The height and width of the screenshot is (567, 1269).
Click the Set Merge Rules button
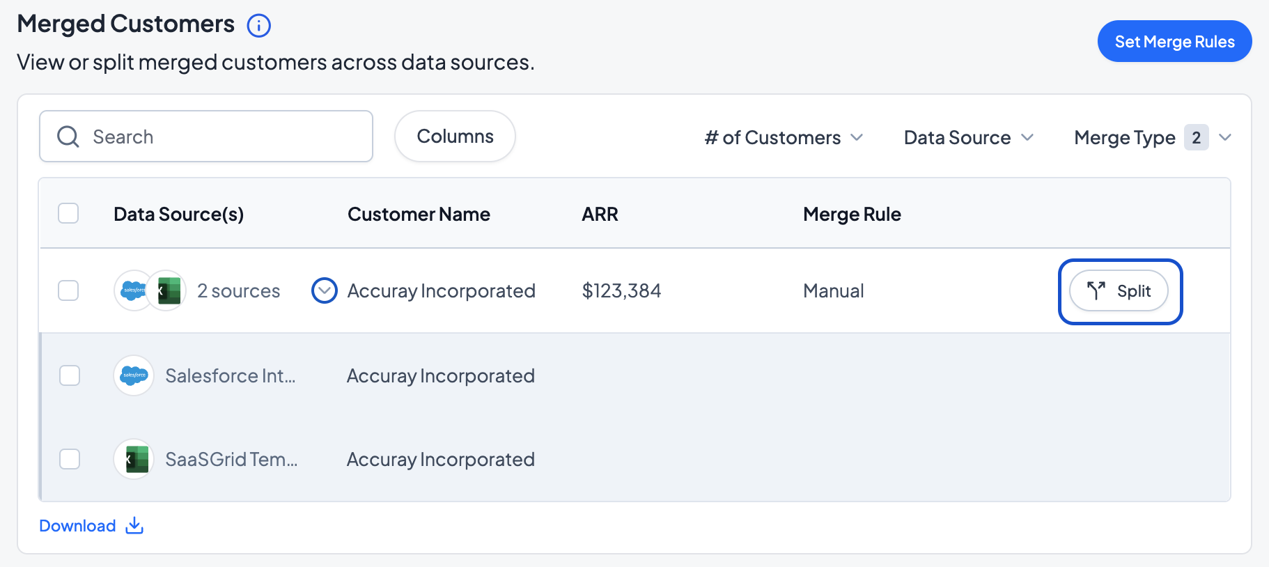[x=1174, y=41]
